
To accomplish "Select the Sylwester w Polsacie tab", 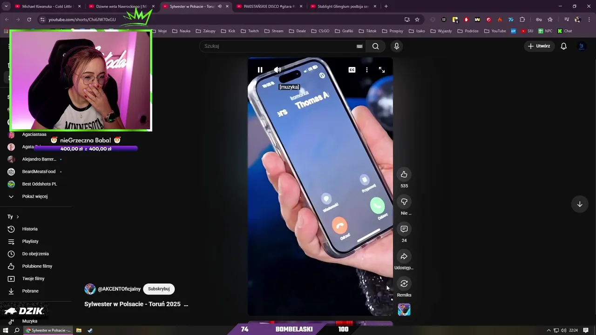I will click(192, 7).
